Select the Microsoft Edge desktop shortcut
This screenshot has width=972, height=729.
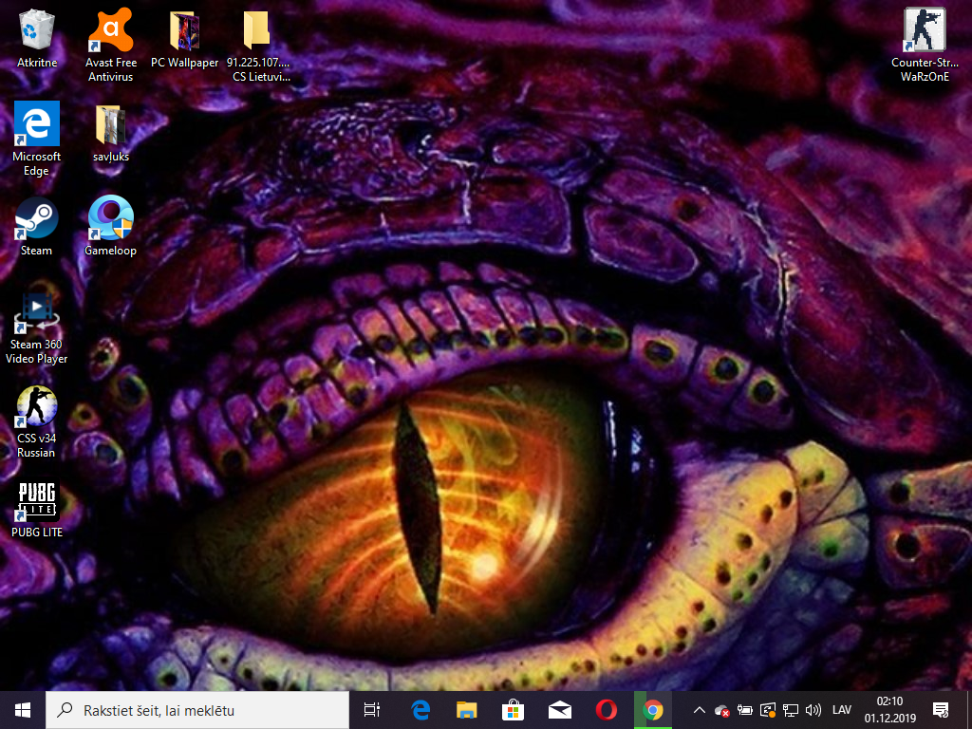[x=37, y=139]
